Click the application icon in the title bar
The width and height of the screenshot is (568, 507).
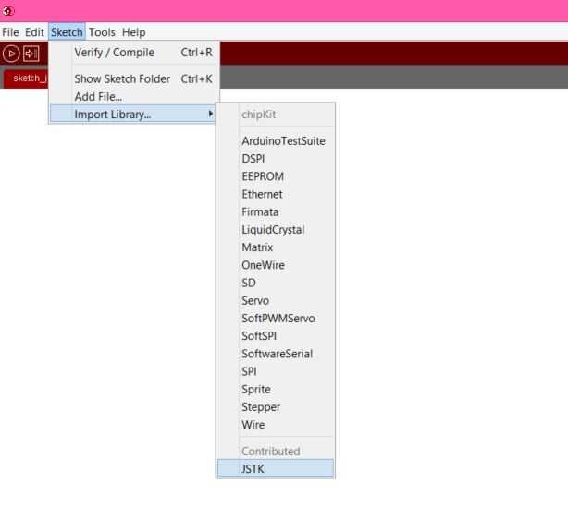click(7, 11)
